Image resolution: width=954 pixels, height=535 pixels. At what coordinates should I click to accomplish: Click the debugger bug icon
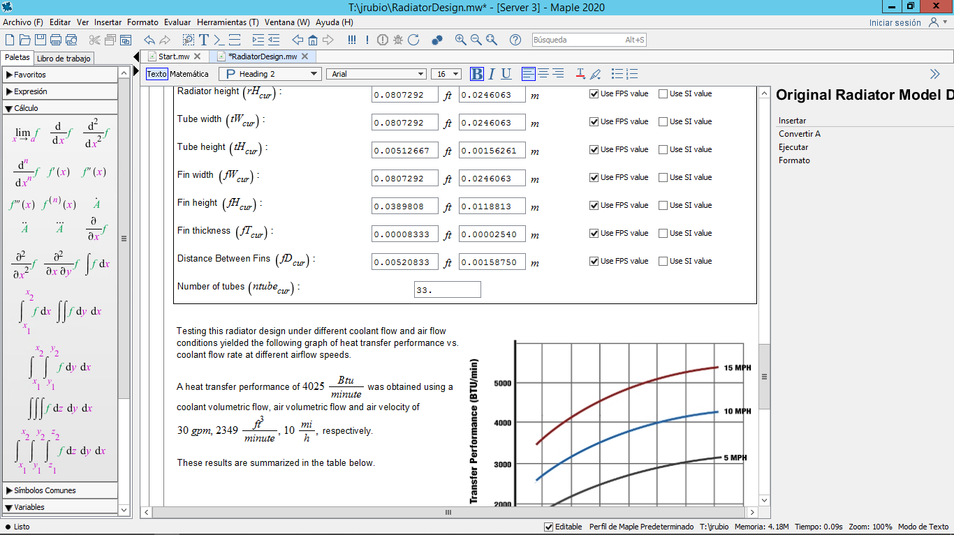pos(398,40)
